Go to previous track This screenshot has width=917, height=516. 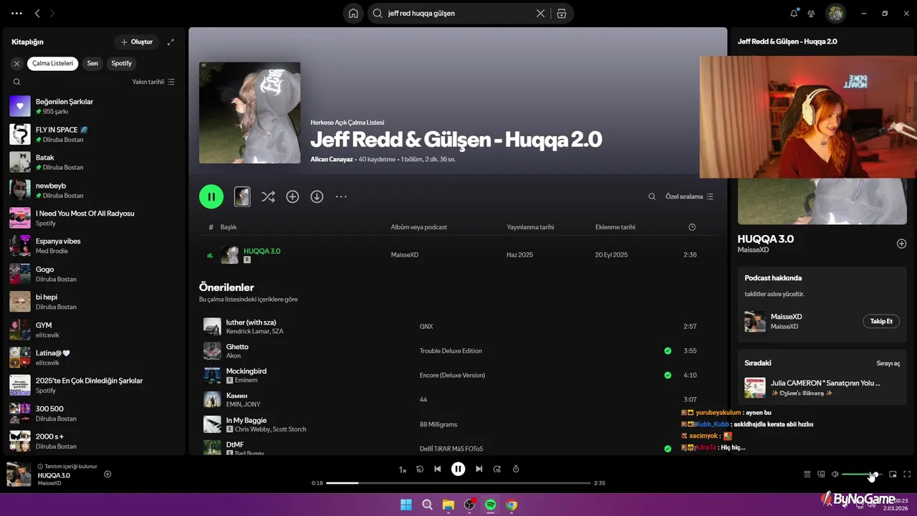point(437,469)
